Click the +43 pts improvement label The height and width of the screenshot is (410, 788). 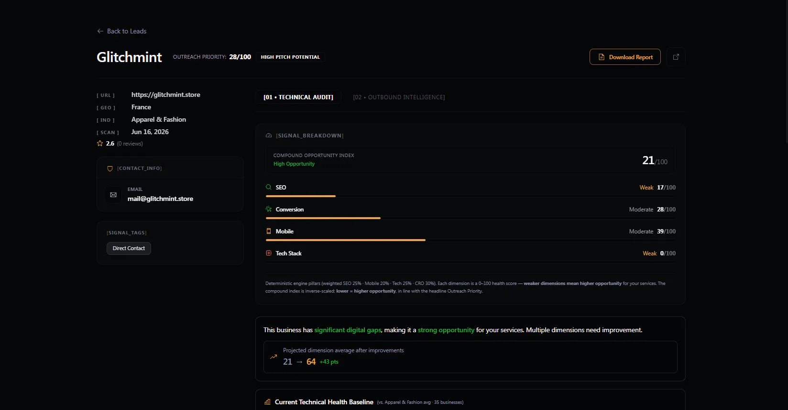point(329,362)
